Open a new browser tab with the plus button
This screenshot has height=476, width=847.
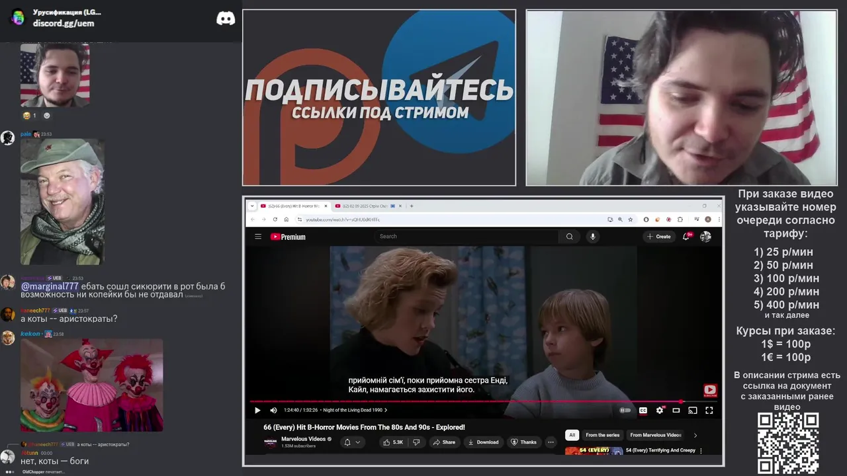[412, 206]
